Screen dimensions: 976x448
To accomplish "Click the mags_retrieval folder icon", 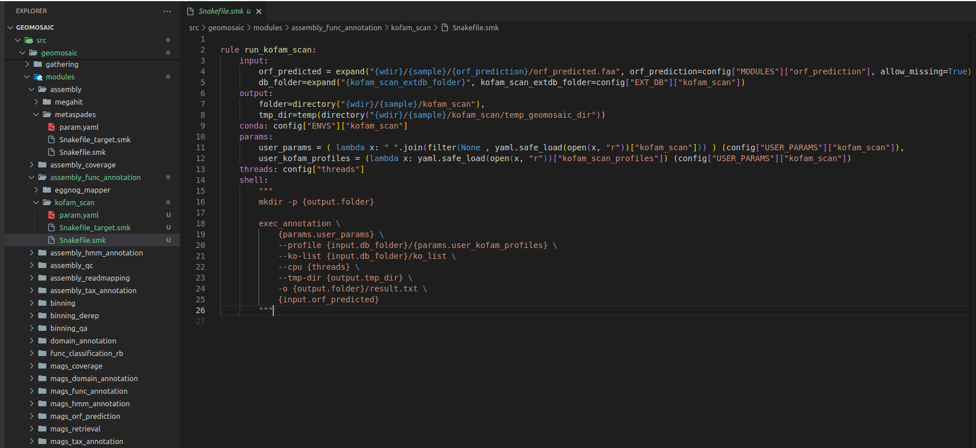I will click(42, 429).
